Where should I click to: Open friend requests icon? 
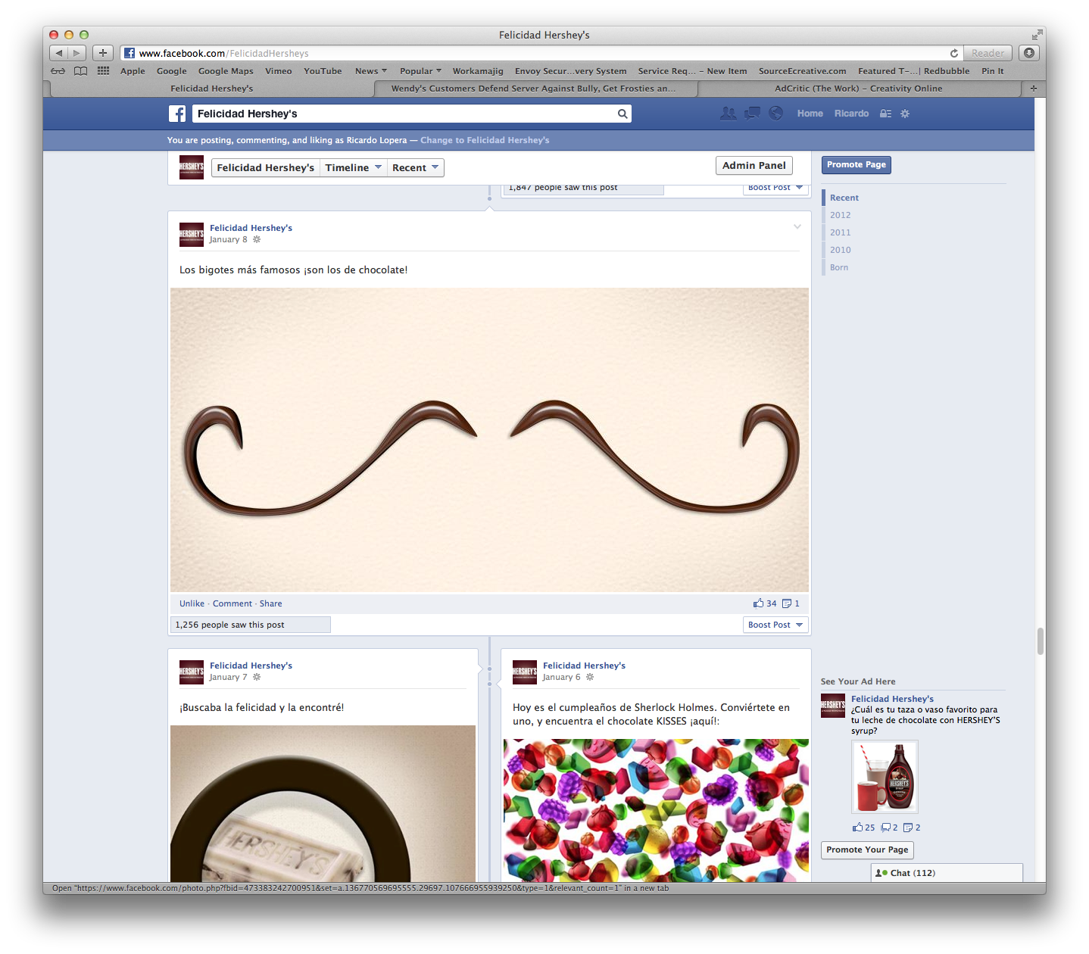(728, 114)
